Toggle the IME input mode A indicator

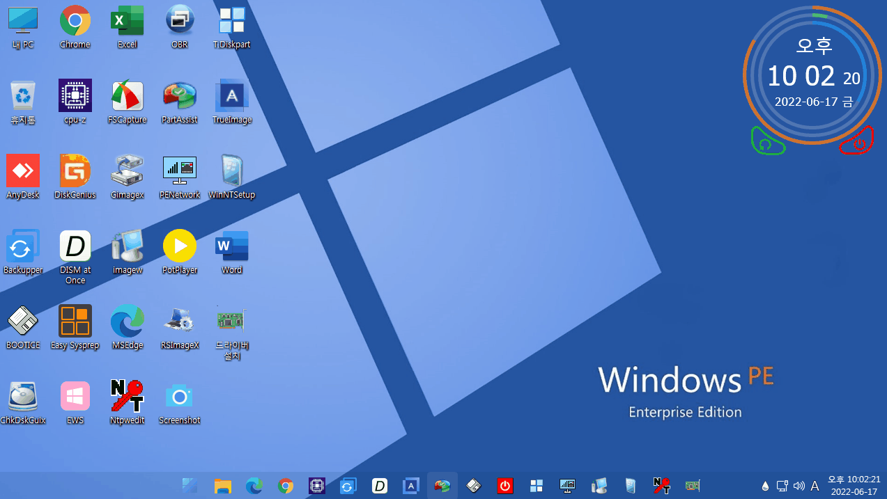pyautogui.click(x=815, y=486)
